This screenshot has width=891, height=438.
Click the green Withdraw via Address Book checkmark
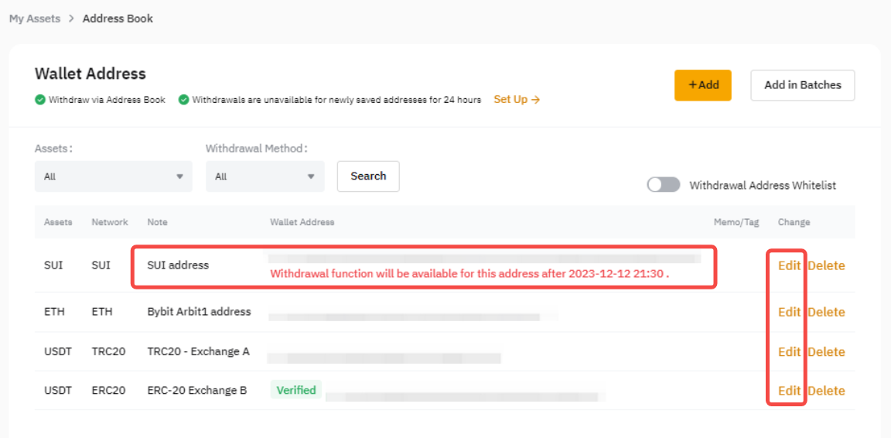pos(40,100)
